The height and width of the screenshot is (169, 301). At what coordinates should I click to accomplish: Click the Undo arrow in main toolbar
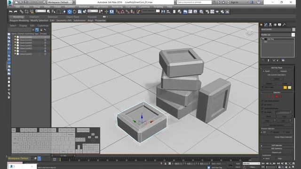pyautogui.click(x=11, y=12)
